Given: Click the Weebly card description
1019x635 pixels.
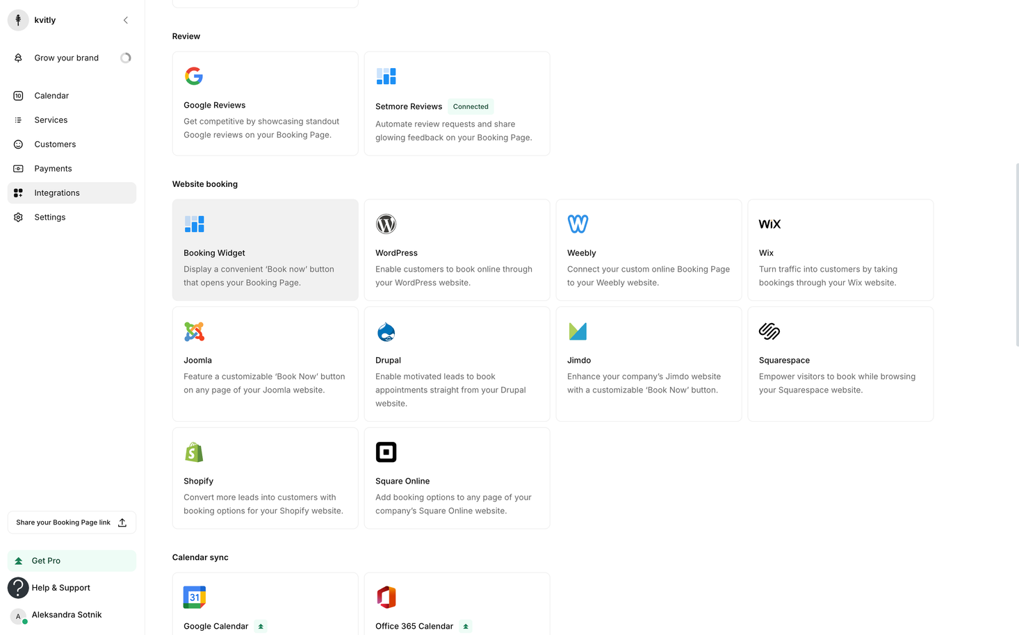Looking at the screenshot, I should [649, 276].
